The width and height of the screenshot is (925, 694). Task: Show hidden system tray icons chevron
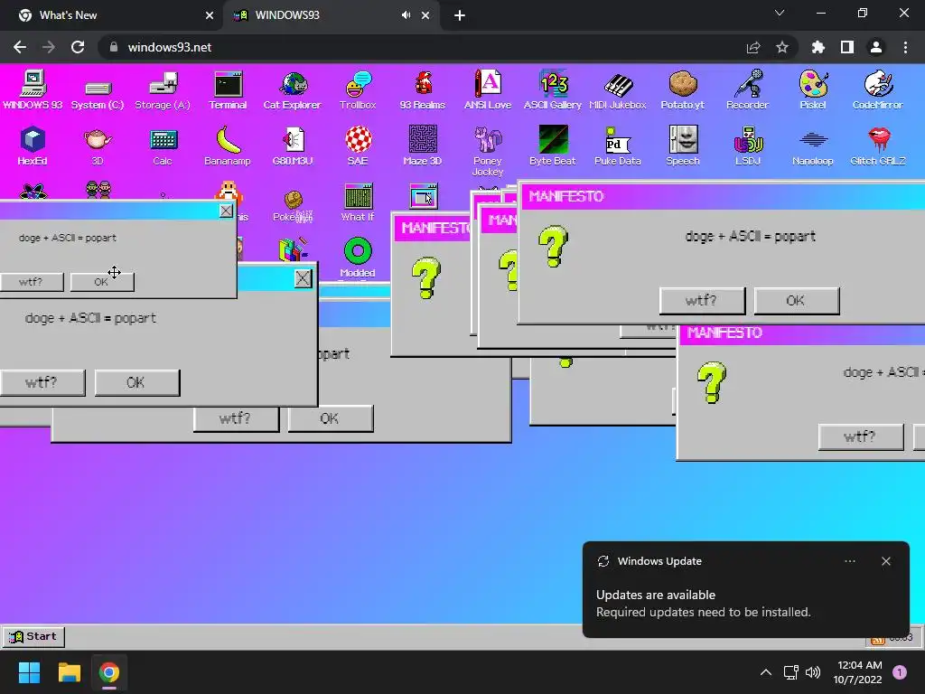tap(766, 672)
